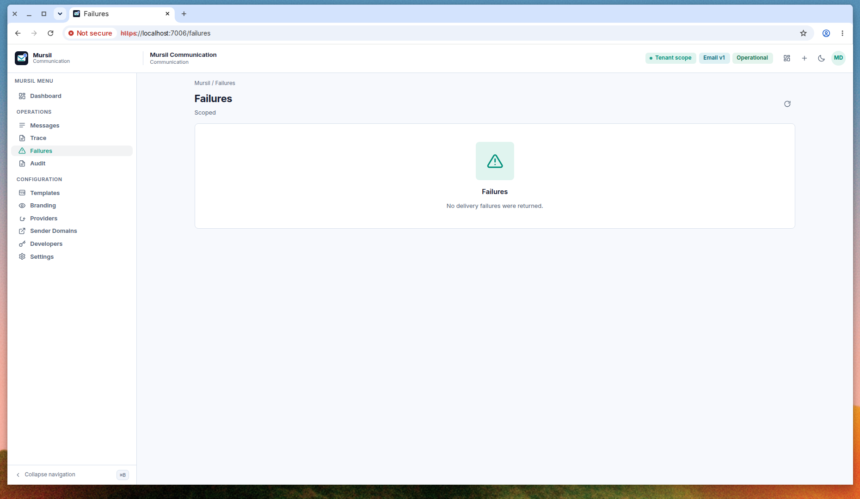The width and height of the screenshot is (860, 499).
Task: Click the Tenant scope badge
Action: [x=670, y=58]
